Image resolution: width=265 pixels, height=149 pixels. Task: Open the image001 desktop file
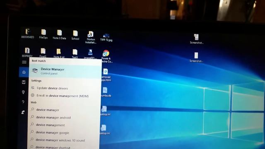click(90, 54)
